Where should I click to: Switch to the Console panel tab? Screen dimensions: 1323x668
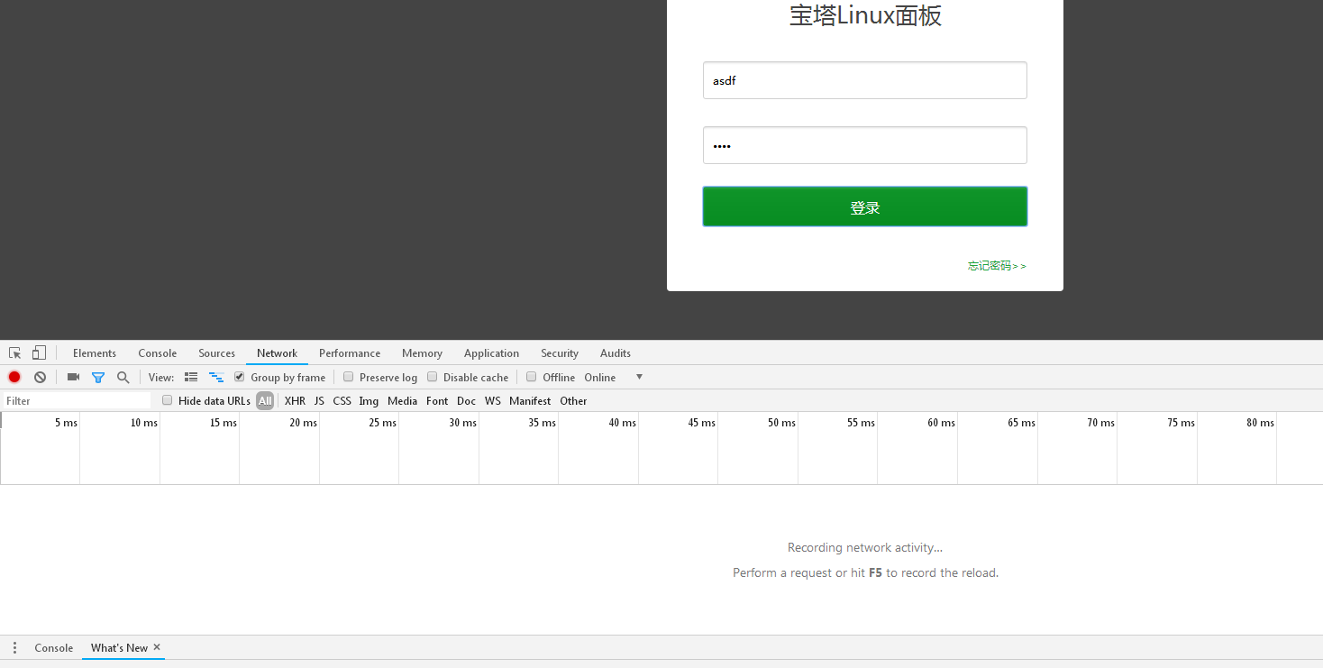tap(158, 353)
